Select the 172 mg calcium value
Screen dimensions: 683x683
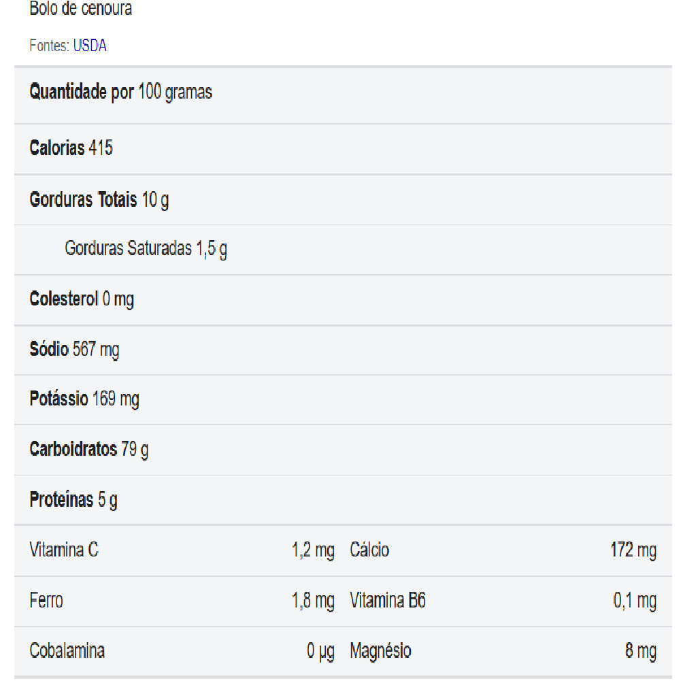(633, 550)
